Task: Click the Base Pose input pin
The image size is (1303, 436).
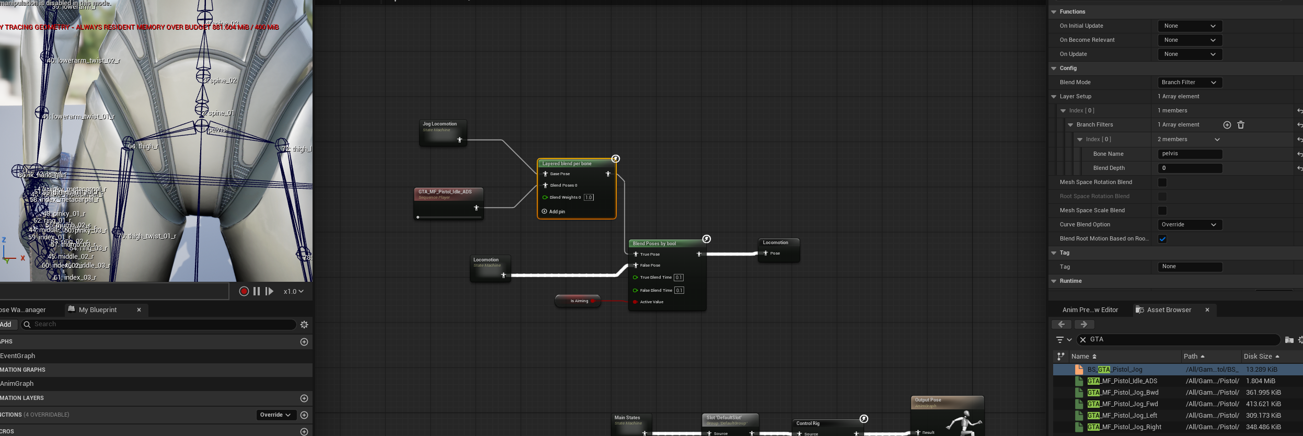Action: [x=545, y=174]
